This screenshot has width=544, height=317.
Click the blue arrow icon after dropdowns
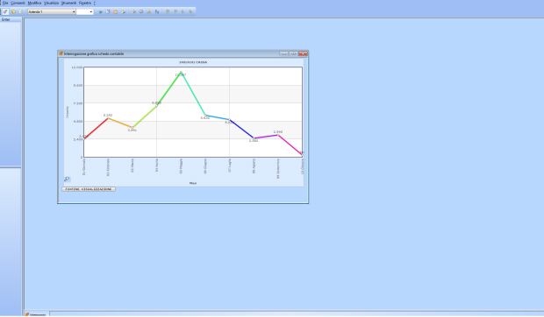pyautogui.click(x=100, y=11)
